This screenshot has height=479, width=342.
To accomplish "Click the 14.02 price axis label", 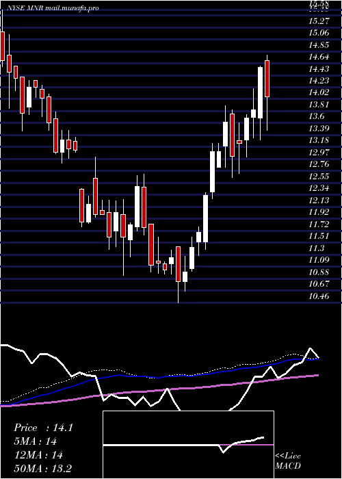I will 319,92.
